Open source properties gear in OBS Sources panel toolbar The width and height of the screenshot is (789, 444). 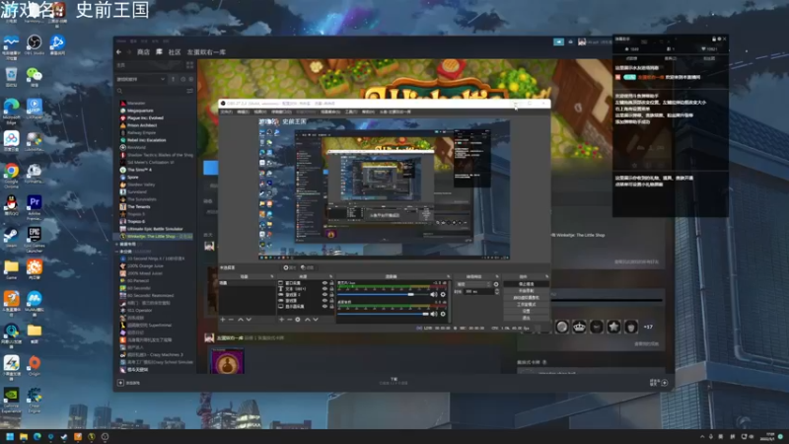298,319
